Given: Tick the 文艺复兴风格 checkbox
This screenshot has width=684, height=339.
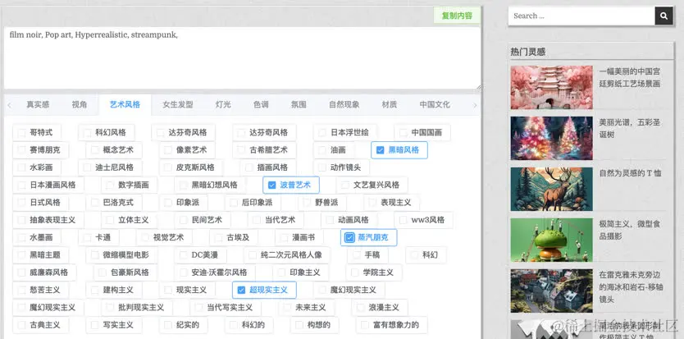Looking at the screenshot, I should tap(345, 185).
